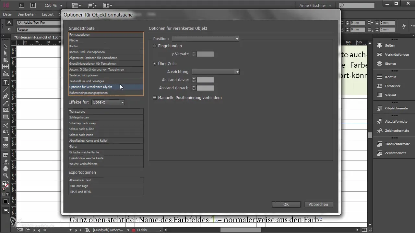This screenshot has width=415, height=233.
Task: Click the Abstand davor stepper arrows
Action: (194, 80)
